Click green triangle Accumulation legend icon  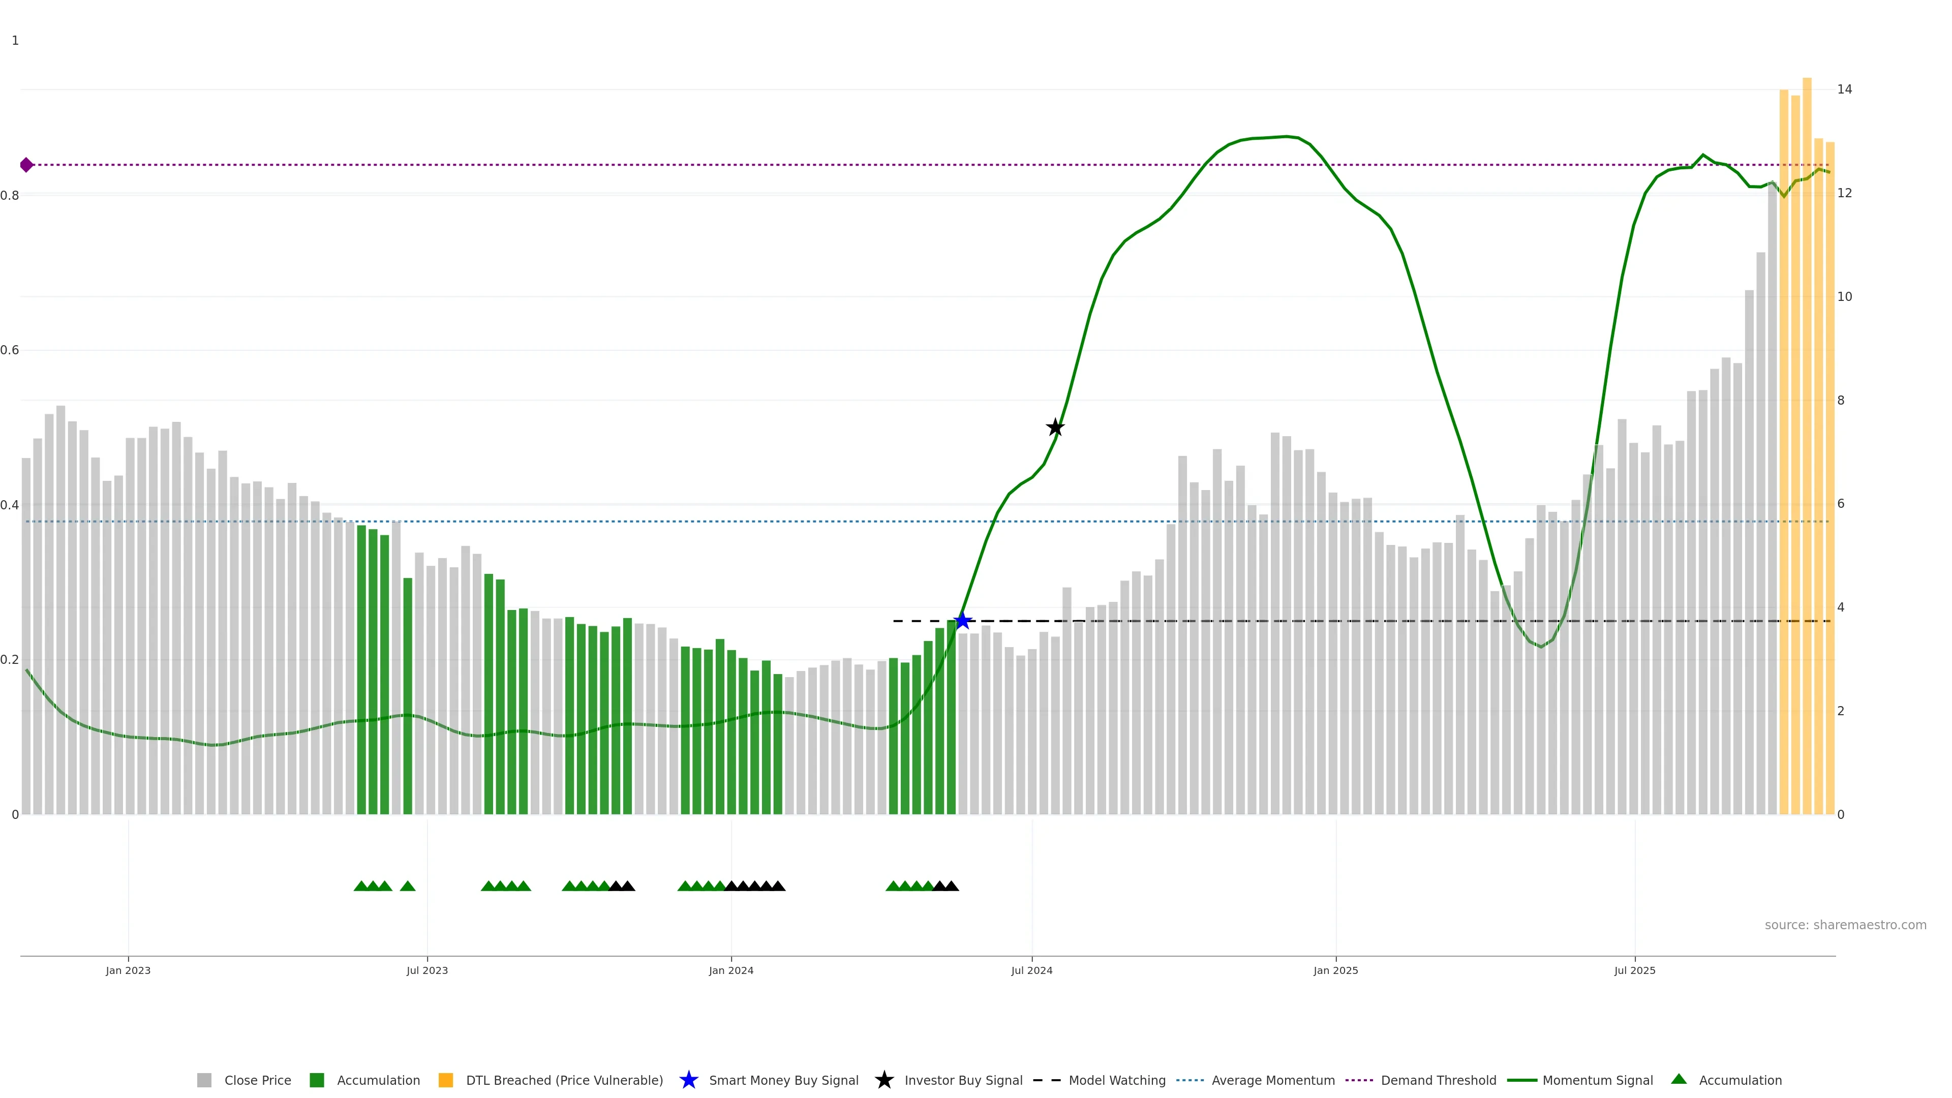1679,1080
